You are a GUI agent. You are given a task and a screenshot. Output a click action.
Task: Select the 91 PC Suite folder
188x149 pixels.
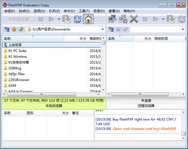pyautogui.click(x=17, y=51)
